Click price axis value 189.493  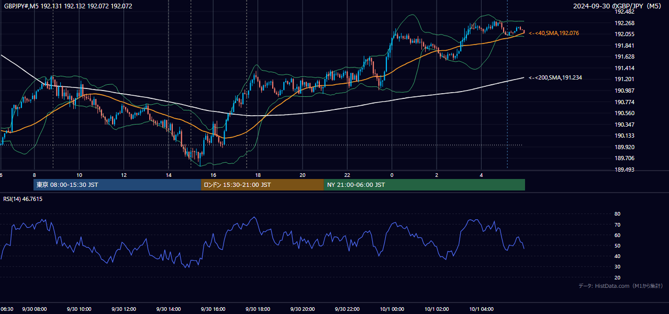625,170
